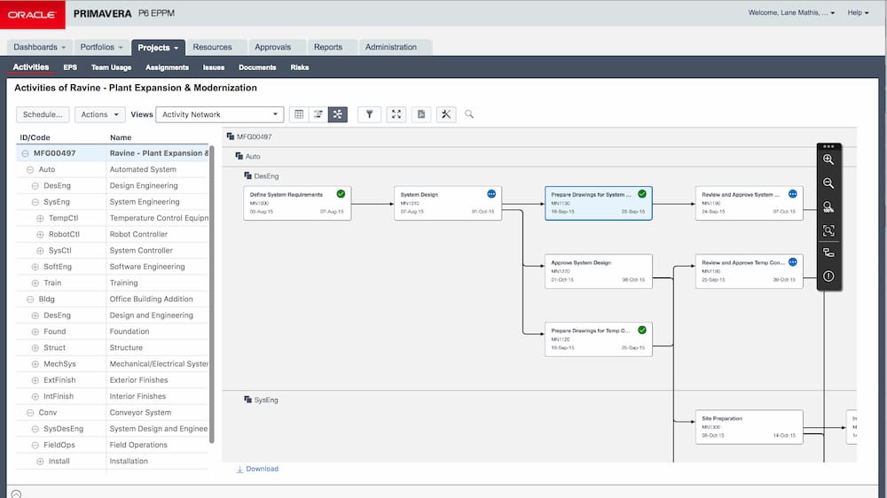Click the Schedule... button
The height and width of the screenshot is (498, 887).
[x=43, y=114]
